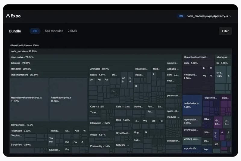This screenshot has height=161, width=241.
Task: Select the Touchable - 3.32% block
Action: coord(29,131)
